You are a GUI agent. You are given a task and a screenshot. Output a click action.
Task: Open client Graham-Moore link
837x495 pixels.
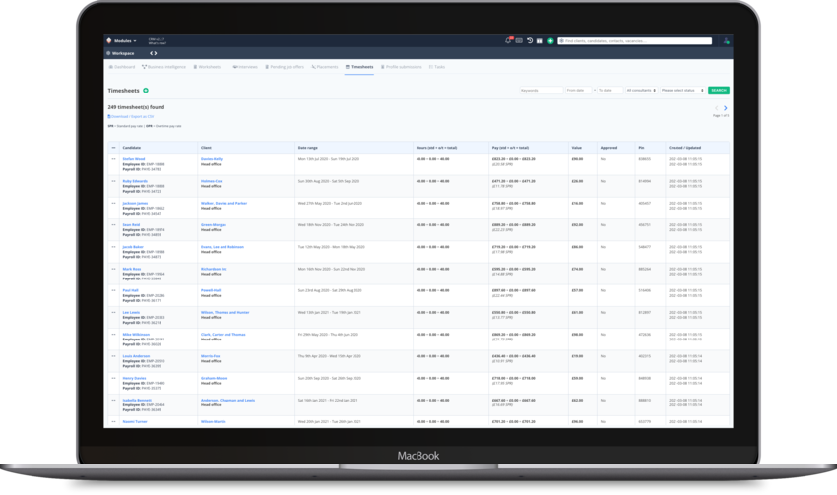point(214,378)
